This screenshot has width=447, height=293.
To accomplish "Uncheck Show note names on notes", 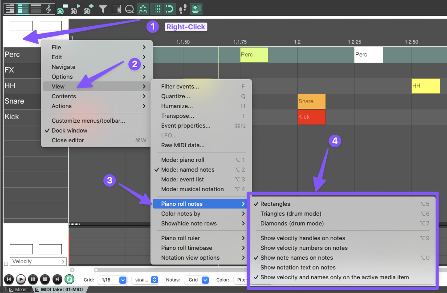I will point(297,258).
